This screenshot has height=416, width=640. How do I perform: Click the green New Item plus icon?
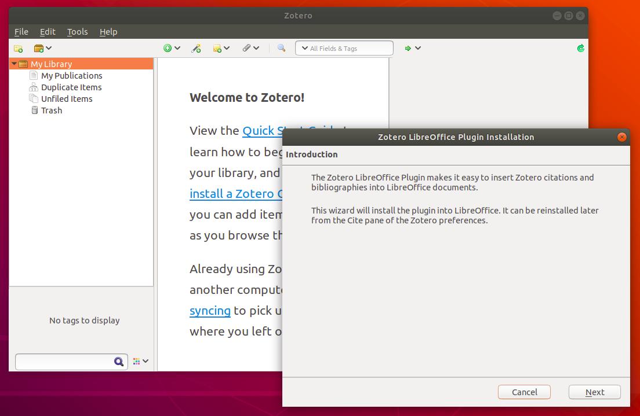(x=168, y=48)
